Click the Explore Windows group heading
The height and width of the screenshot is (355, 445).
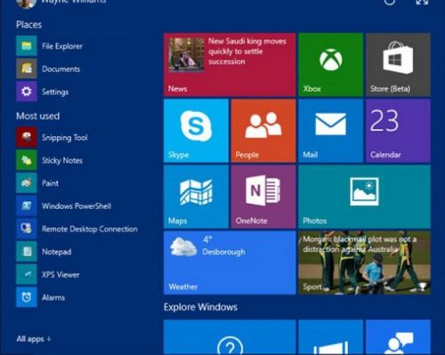point(200,307)
